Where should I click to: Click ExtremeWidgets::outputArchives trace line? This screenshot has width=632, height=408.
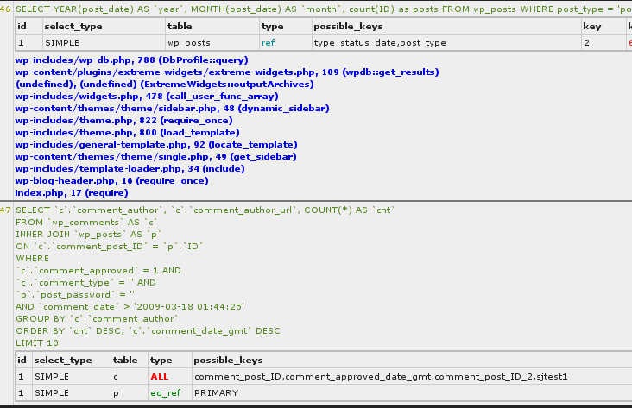tap(164, 85)
